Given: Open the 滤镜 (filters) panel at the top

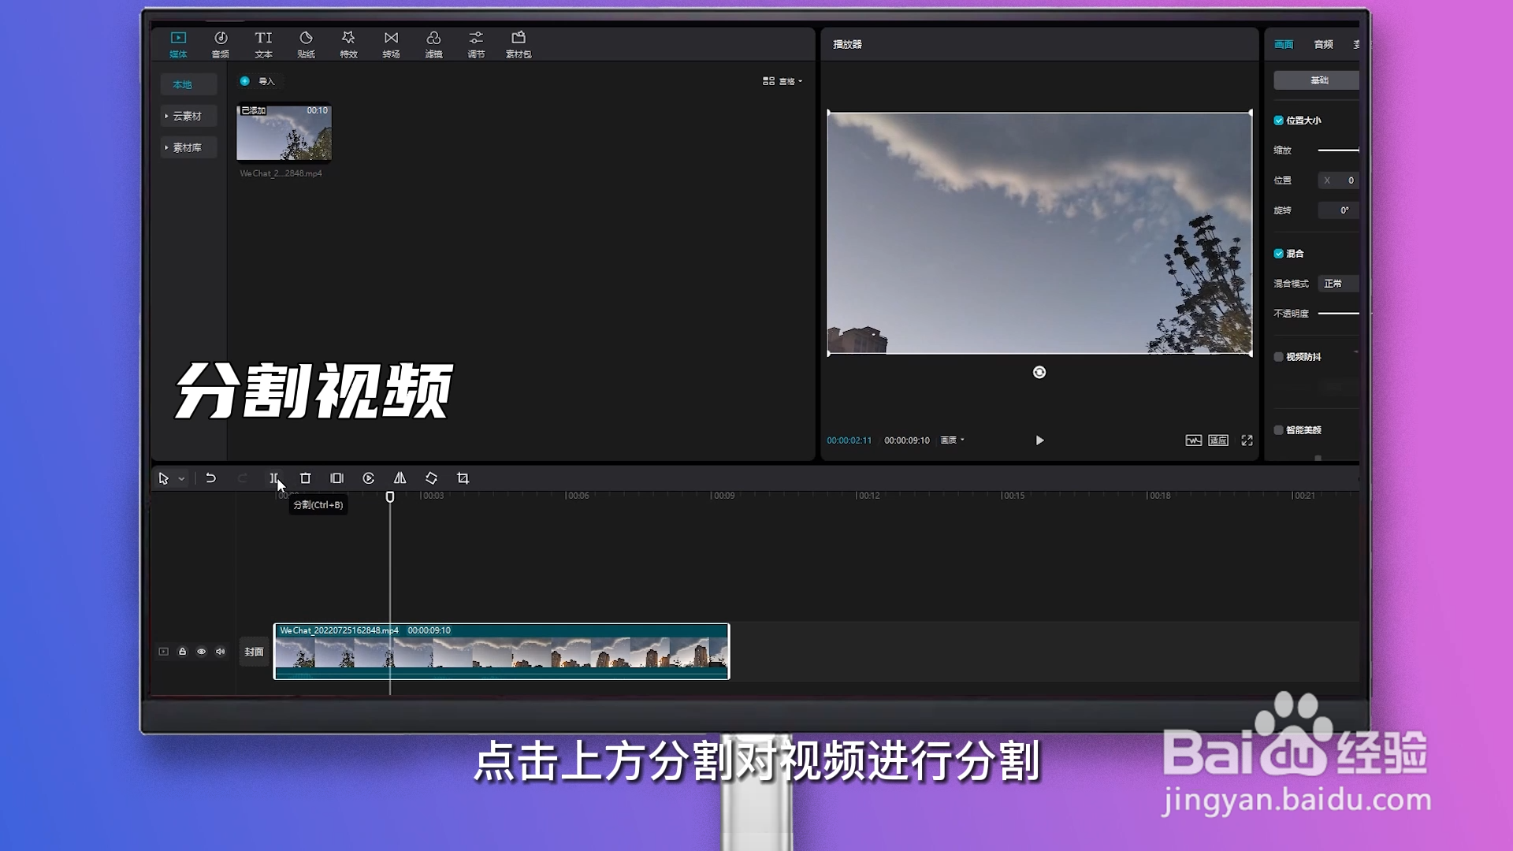Looking at the screenshot, I should (433, 43).
